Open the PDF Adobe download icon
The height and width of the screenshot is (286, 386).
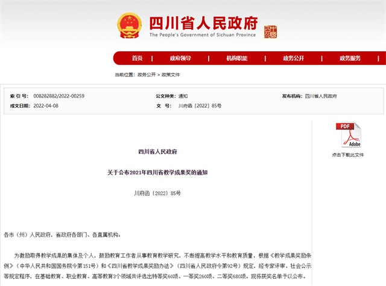click(349, 135)
